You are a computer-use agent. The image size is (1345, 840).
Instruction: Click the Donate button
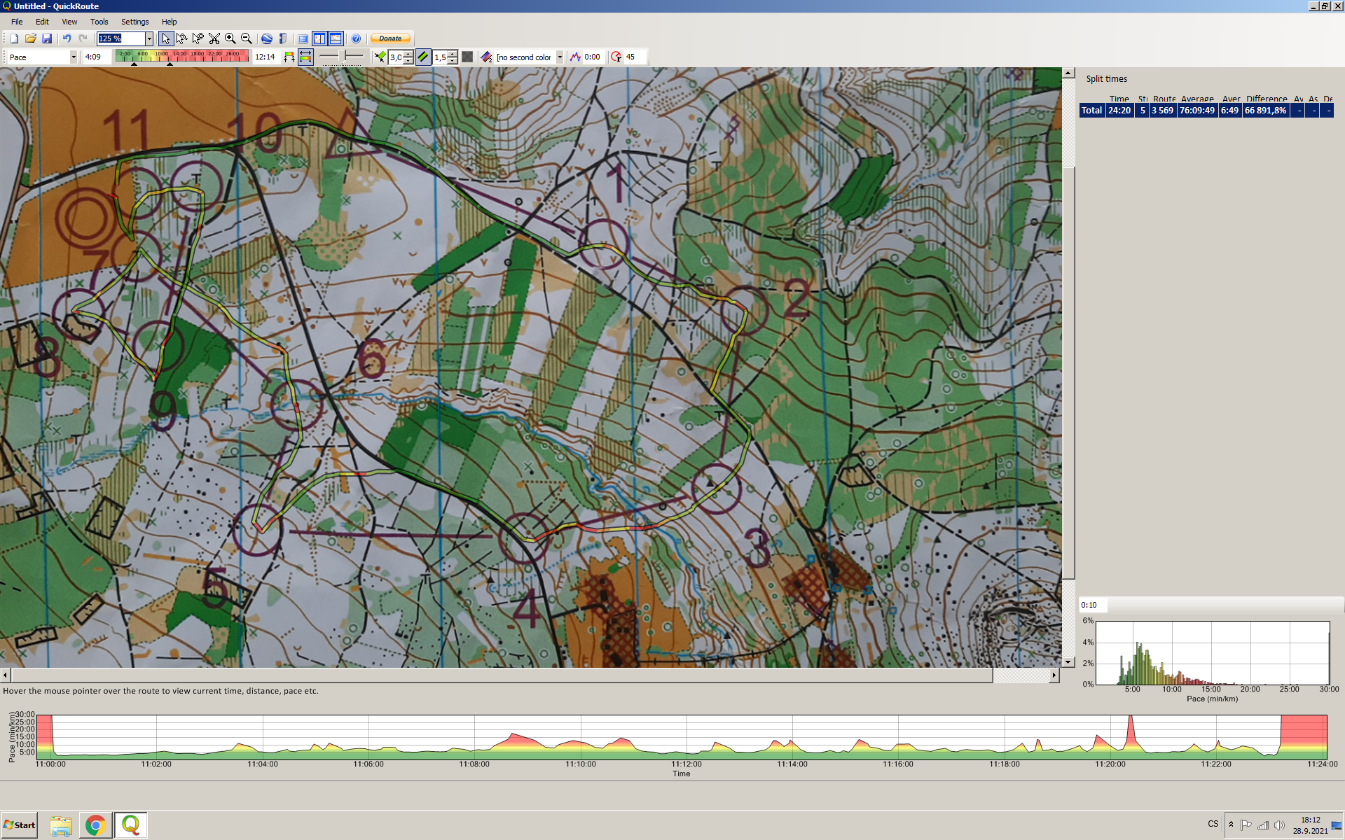pyautogui.click(x=391, y=38)
